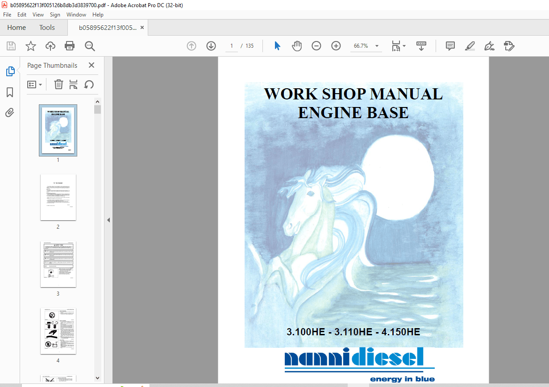Open the Bookmarks panel

pos(9,92)
